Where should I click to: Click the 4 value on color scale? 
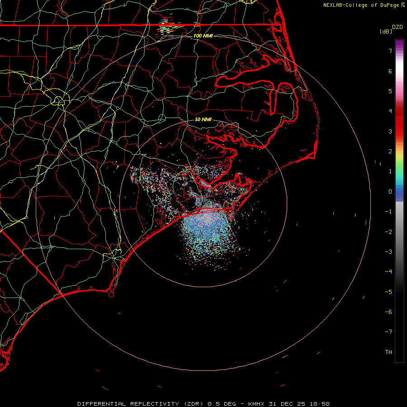[390, 111]
